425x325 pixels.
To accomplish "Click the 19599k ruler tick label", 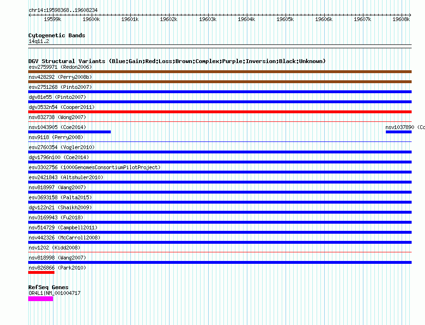I will click(x=53, y=19).
